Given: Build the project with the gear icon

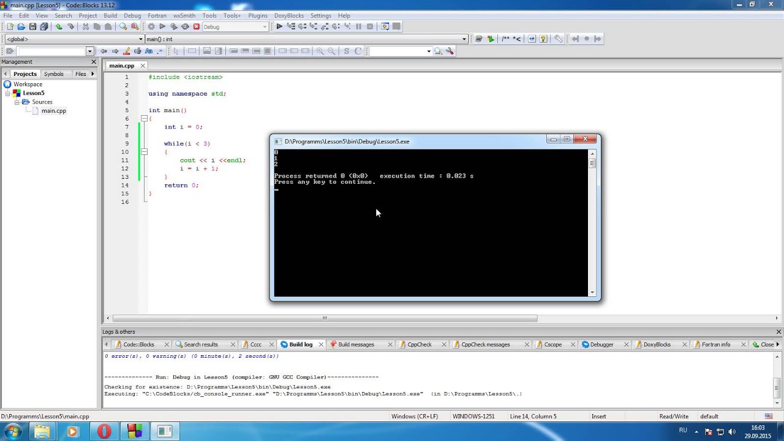Looking at the screenshot, I should 151,26.
